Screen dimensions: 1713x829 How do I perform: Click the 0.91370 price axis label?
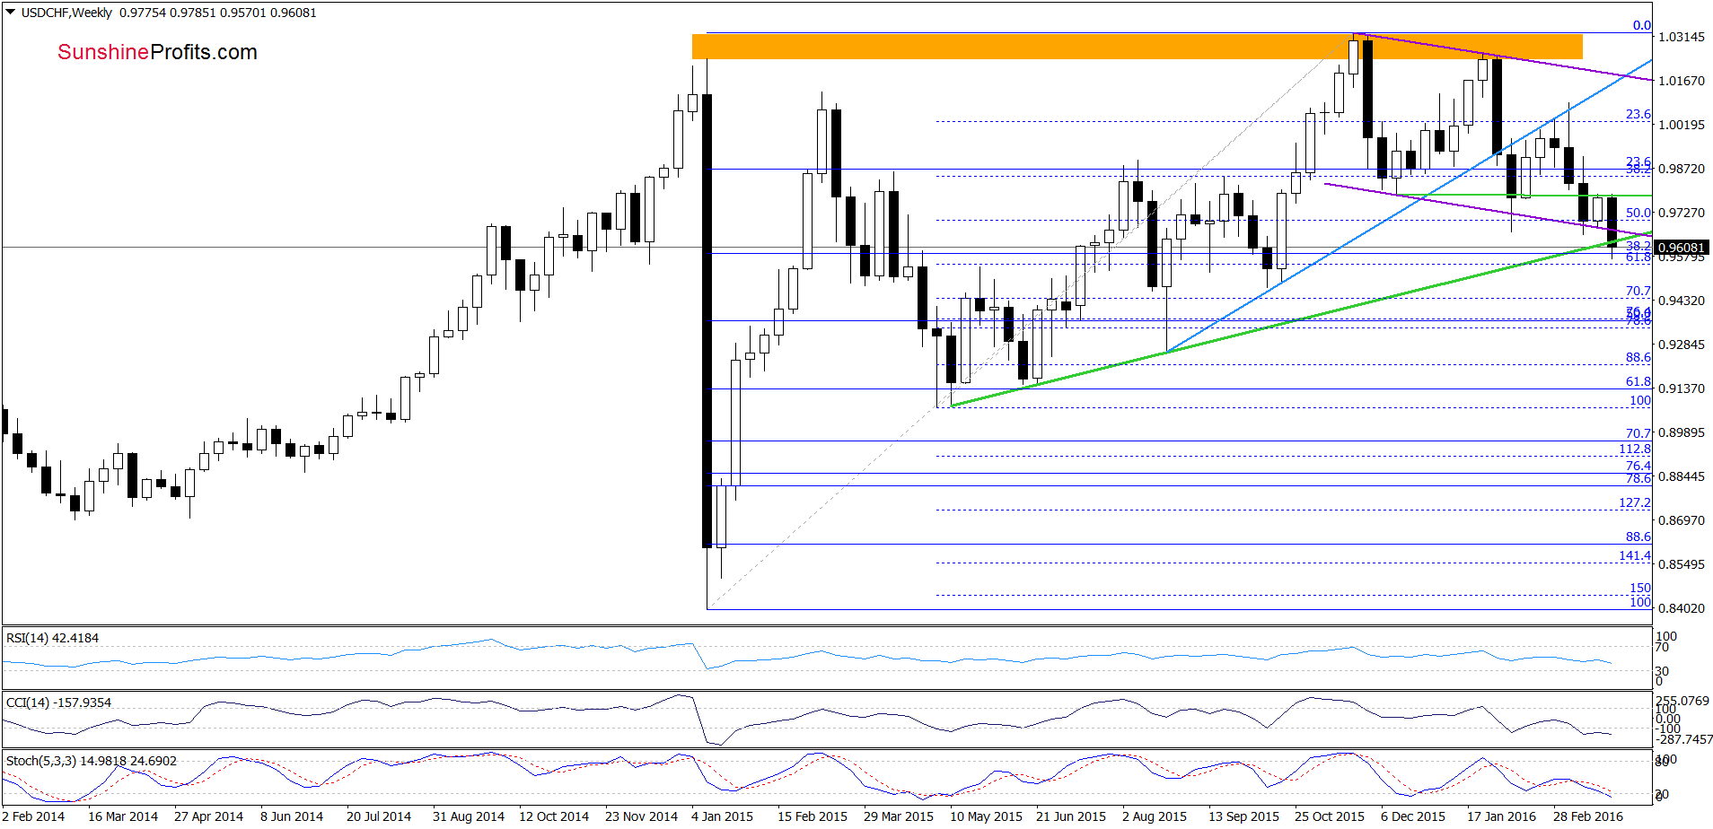pos(1681,388)
